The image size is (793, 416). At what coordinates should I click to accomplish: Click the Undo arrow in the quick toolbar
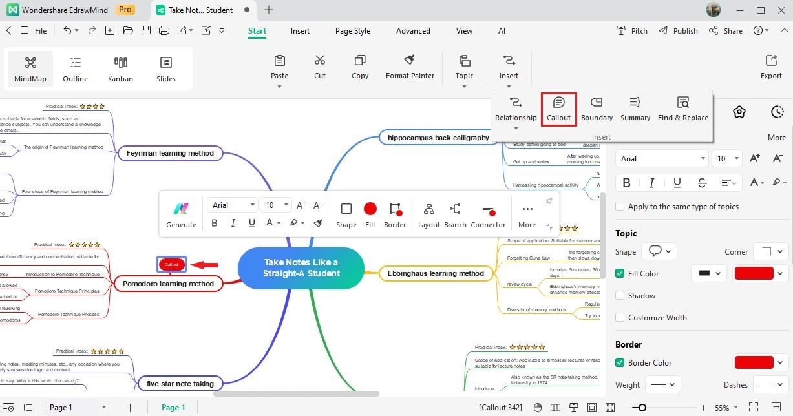coord(67,30)
